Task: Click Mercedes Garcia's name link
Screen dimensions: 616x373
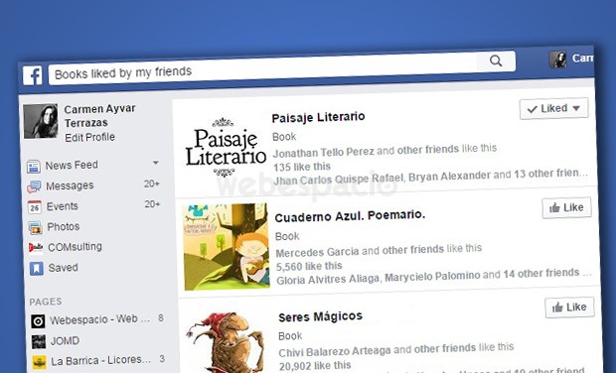Action: point(317,251)
